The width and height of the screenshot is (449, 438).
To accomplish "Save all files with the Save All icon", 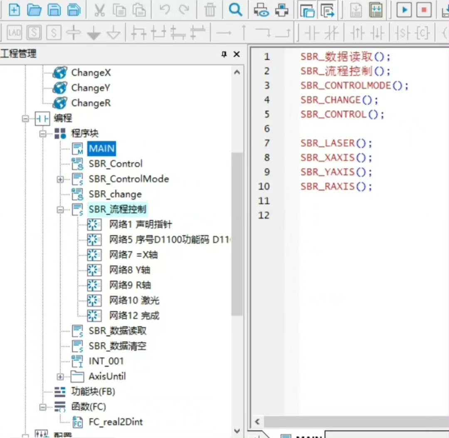I will (74, 10).
